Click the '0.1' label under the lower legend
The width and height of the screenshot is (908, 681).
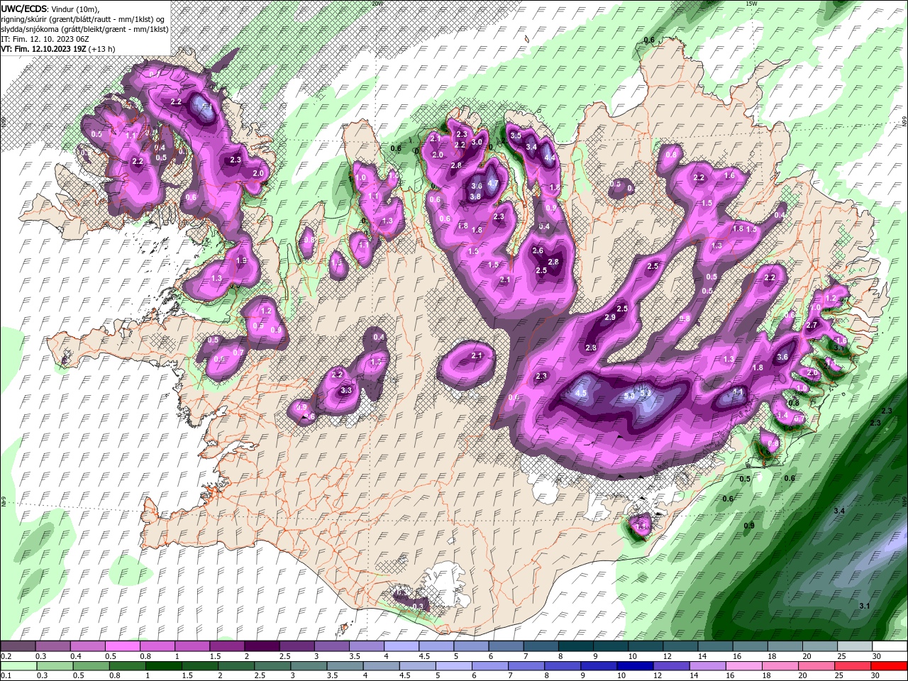tap(6, 676)
